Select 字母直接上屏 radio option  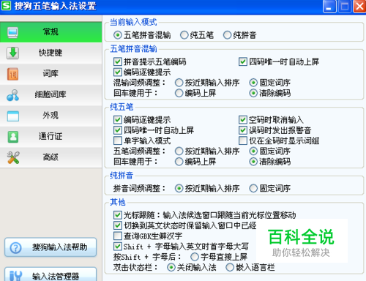(195, 257)
